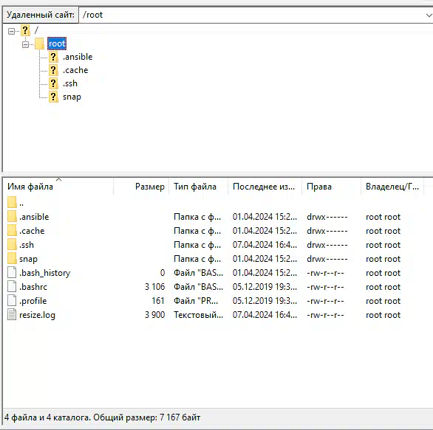This screenshot has height=430, width=433.
Task: Select the resize.log text file icon
Action: pos(12,314)
